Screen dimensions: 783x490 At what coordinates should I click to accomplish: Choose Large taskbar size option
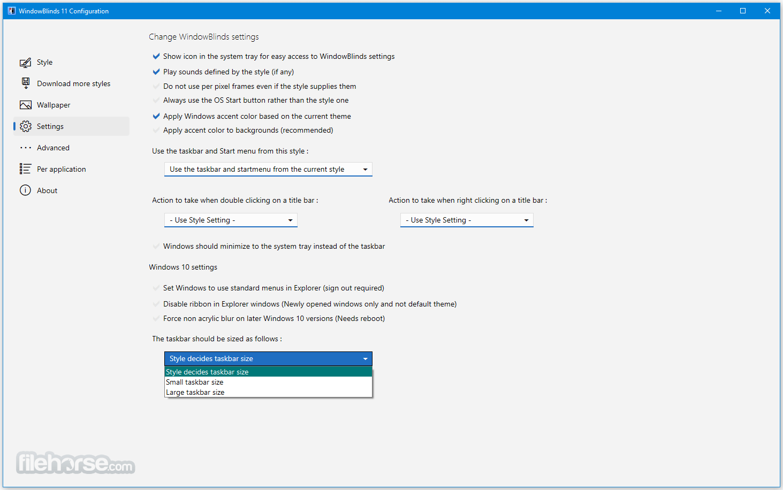[x=268, y=392]
